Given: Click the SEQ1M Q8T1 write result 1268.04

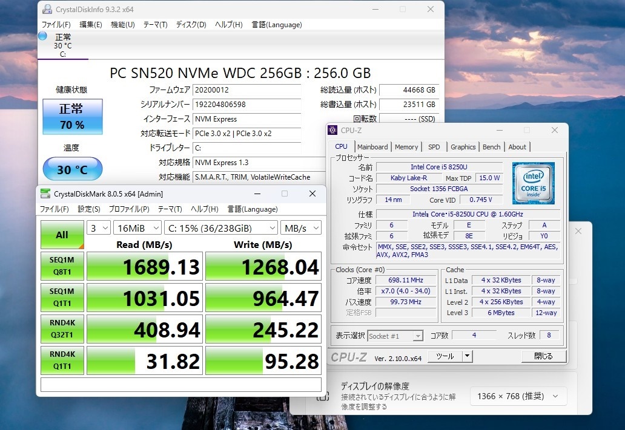Looking at the screenshot, I should point(263,266).
